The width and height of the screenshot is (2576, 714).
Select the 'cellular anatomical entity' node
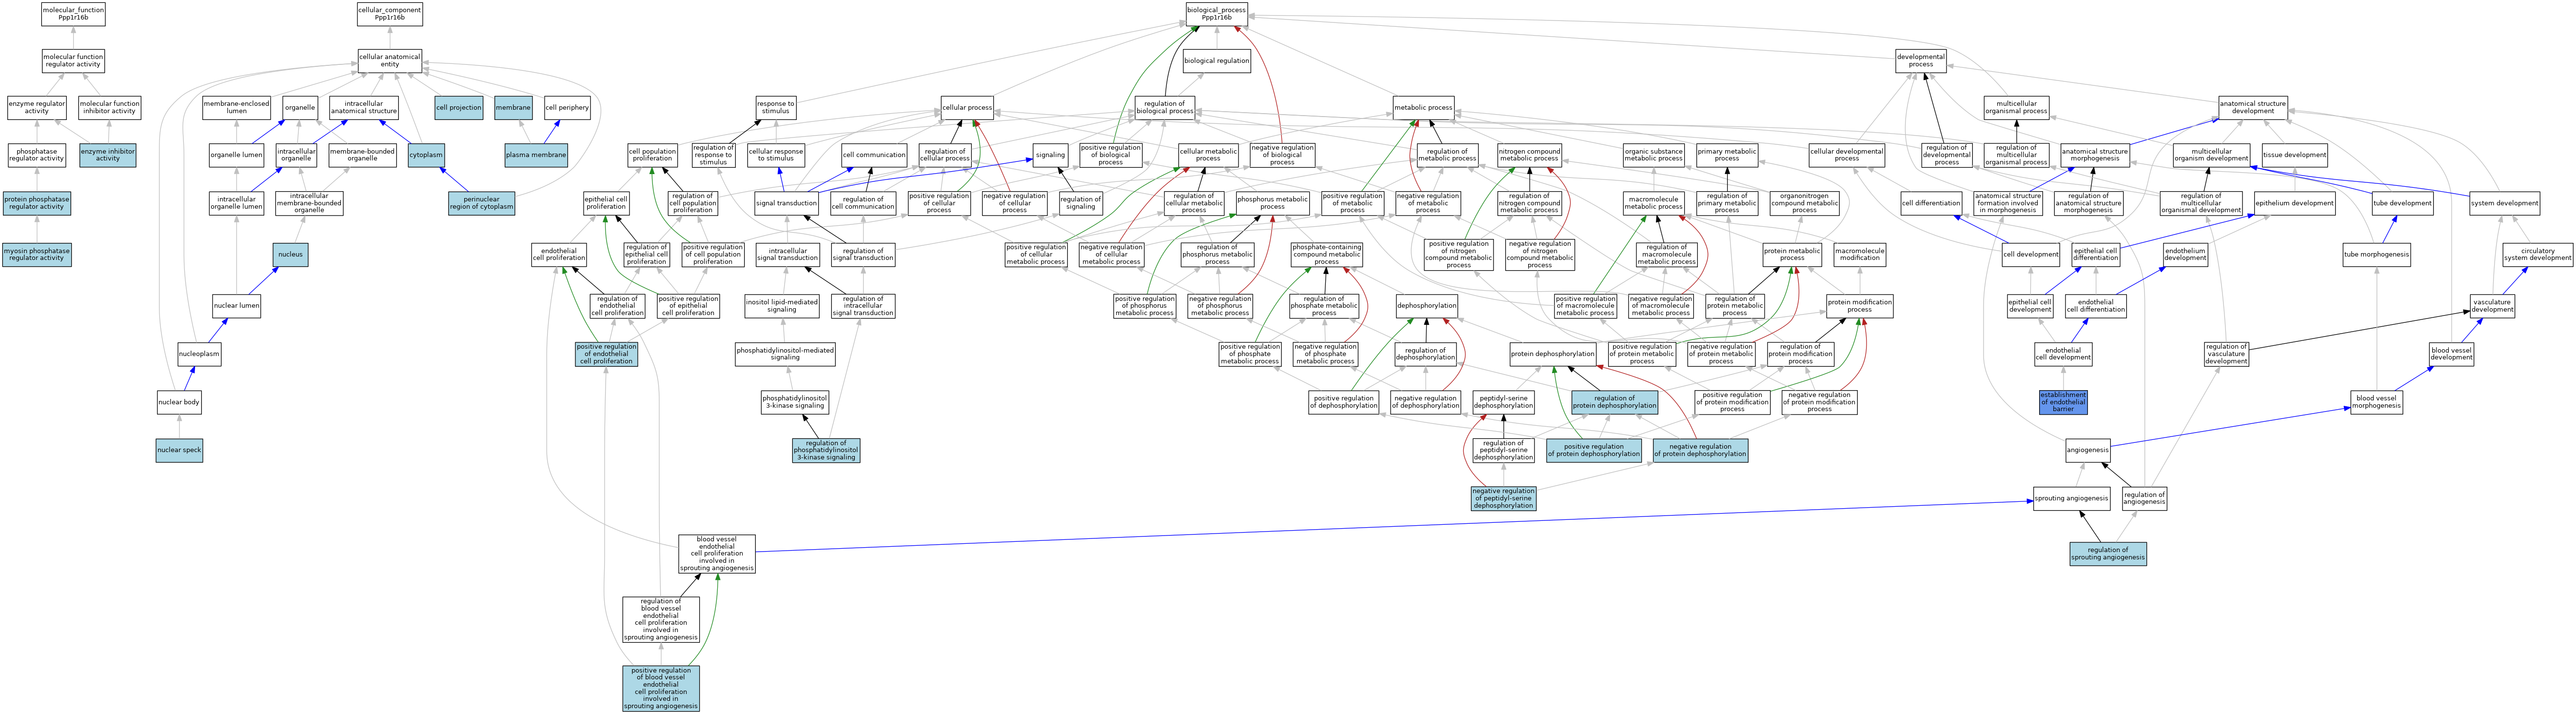(x=390, y=60)
